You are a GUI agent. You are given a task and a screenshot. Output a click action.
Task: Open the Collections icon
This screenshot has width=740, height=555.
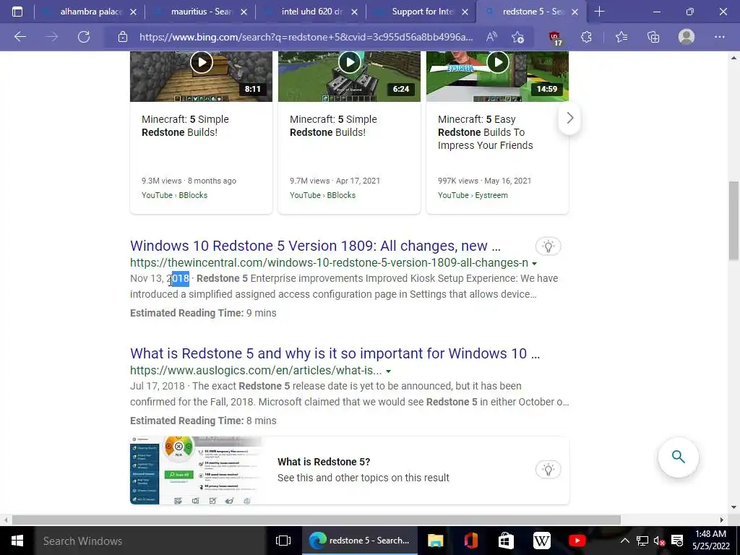pyautogui.click(x=653, y=37)
